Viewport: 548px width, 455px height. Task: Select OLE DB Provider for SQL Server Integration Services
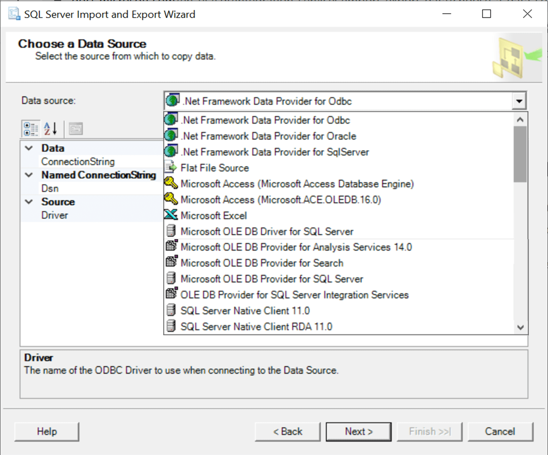(x=294, y=294)
